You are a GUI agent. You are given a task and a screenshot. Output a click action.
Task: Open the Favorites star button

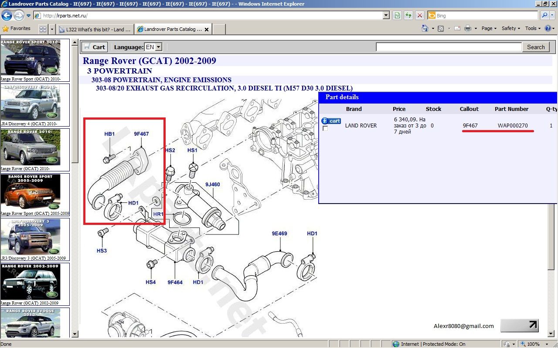pyautogui.click(x=17, y=29)
